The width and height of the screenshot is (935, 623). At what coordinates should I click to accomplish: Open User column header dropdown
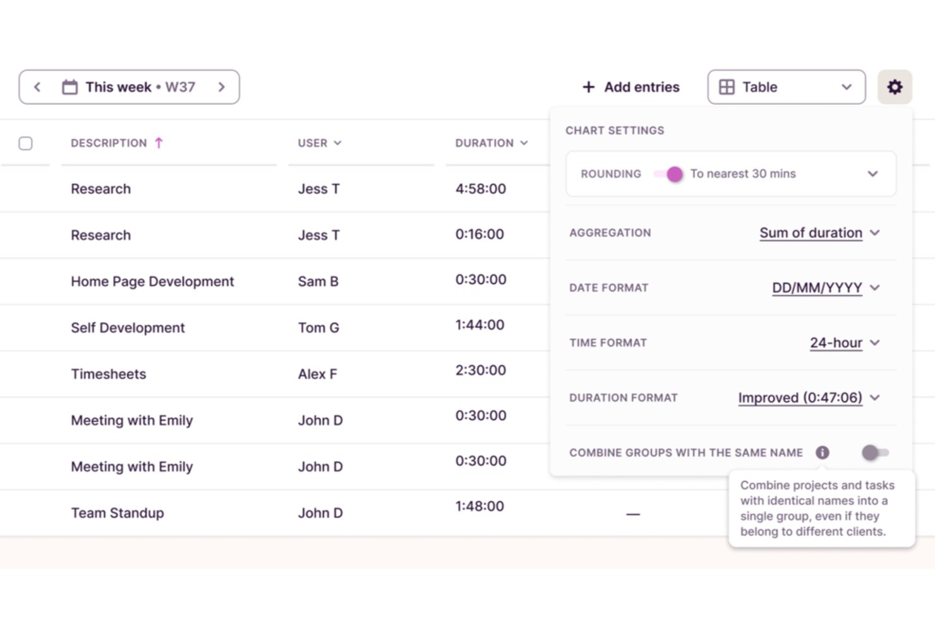tap(320, 143)
